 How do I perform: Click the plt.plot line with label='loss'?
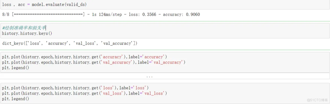coord(75,88)
